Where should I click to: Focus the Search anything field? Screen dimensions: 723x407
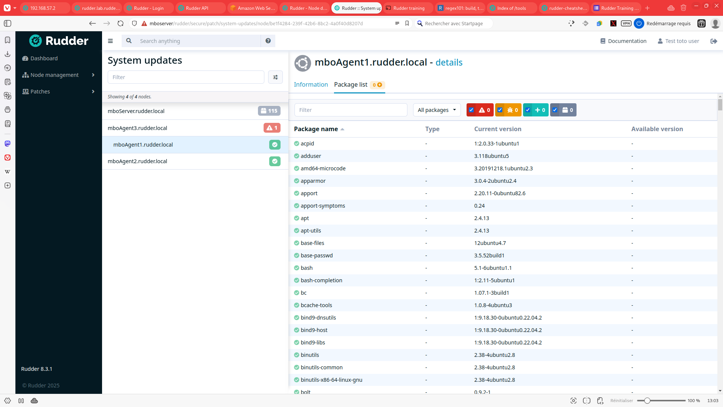pos(198,41)
